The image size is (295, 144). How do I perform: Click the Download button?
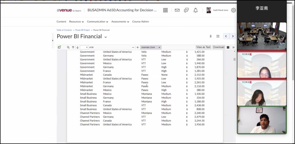click(219, 47)
